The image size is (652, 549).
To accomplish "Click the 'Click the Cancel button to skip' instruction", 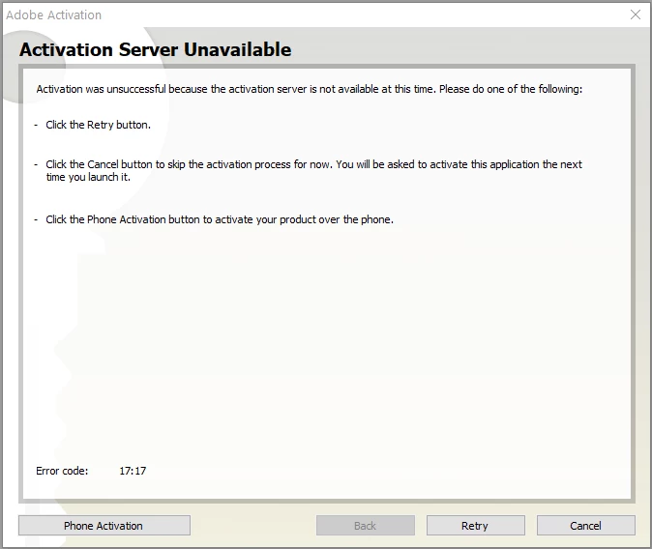I will 313,170.
